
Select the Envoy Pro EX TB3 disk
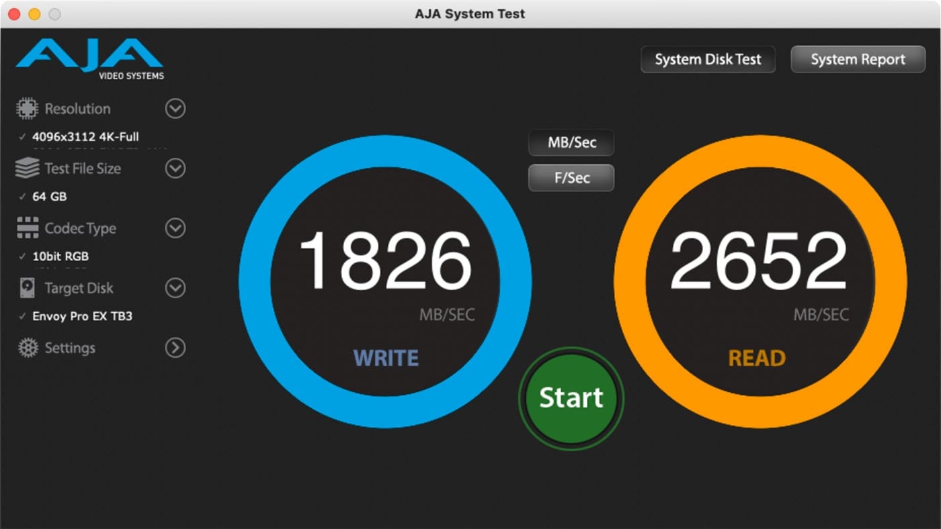click(x=82, y=316)
